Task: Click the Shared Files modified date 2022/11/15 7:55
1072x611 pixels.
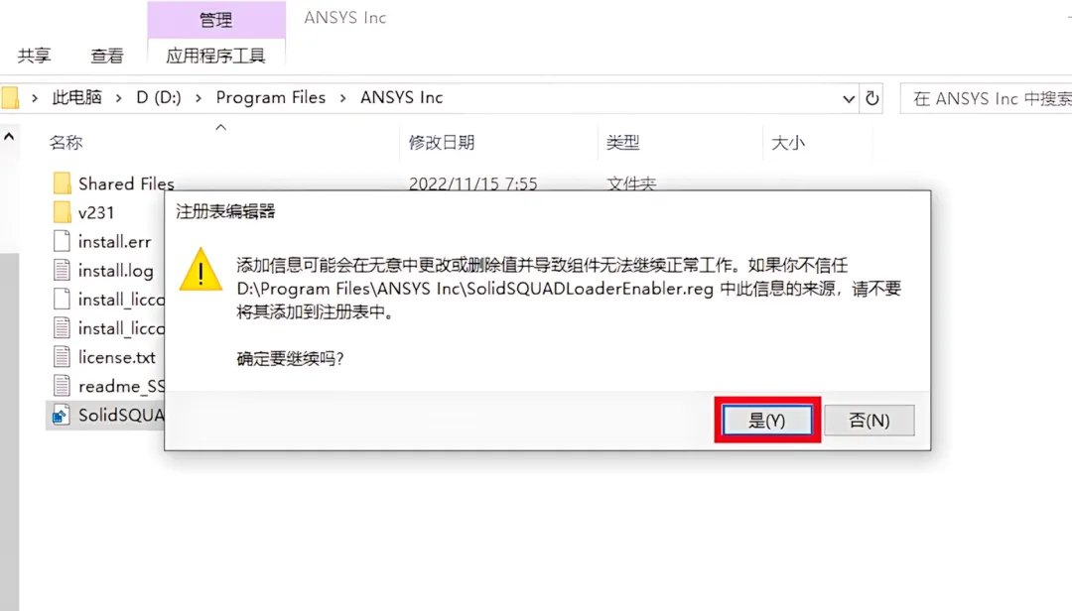Action: tap(473, 183)
